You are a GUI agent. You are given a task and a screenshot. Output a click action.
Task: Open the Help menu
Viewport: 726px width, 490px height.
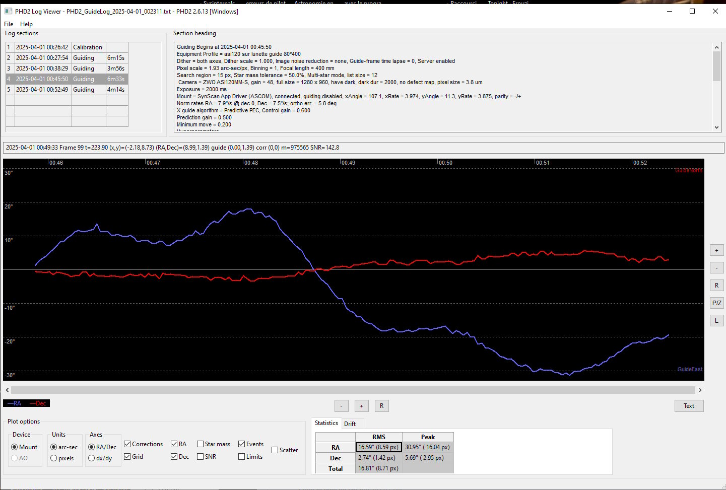(26, 24)
